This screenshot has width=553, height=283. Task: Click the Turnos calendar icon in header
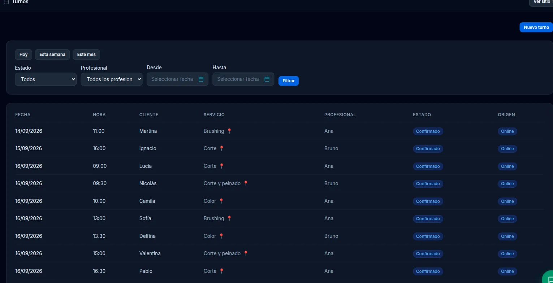6,2
